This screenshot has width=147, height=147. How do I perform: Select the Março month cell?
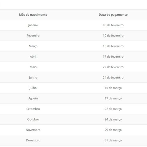coord(33,46)
